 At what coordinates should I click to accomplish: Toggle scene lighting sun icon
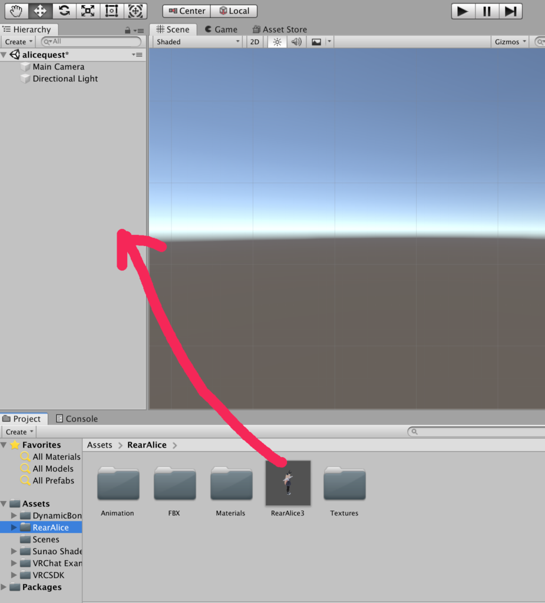[x=277, y=42]
